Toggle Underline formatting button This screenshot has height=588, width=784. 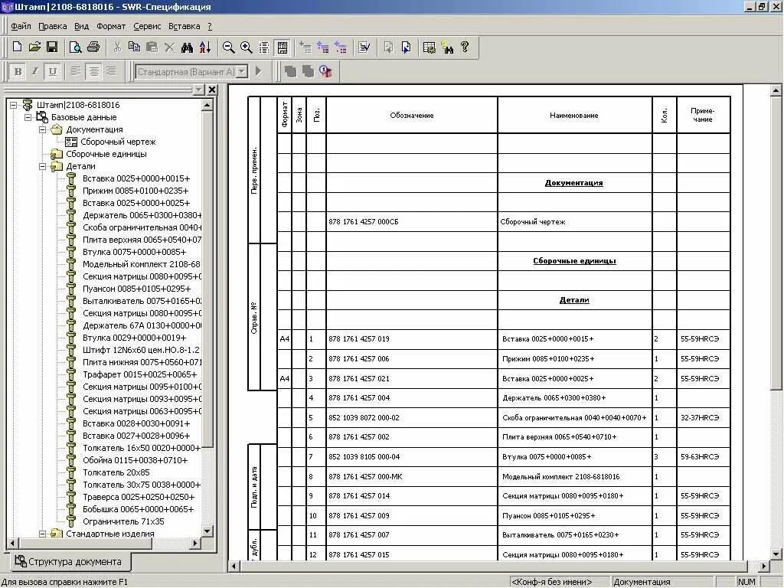[53, 71]
